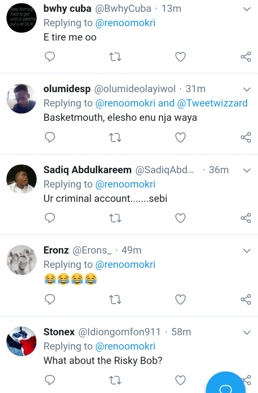Open options dropdown on bwhy cuba's tweet
This screenshot has width=258, height=393.
[x=247, y=9]
